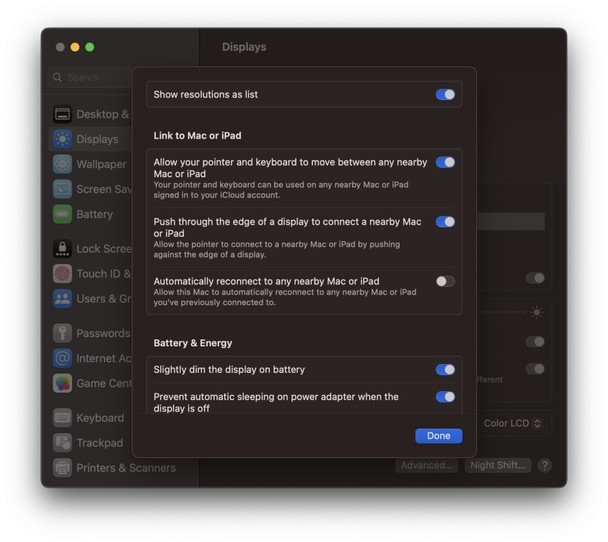The image size is (608, 542).
Task: Click the search magnifying glass icon
Action: tap(58, 77)
